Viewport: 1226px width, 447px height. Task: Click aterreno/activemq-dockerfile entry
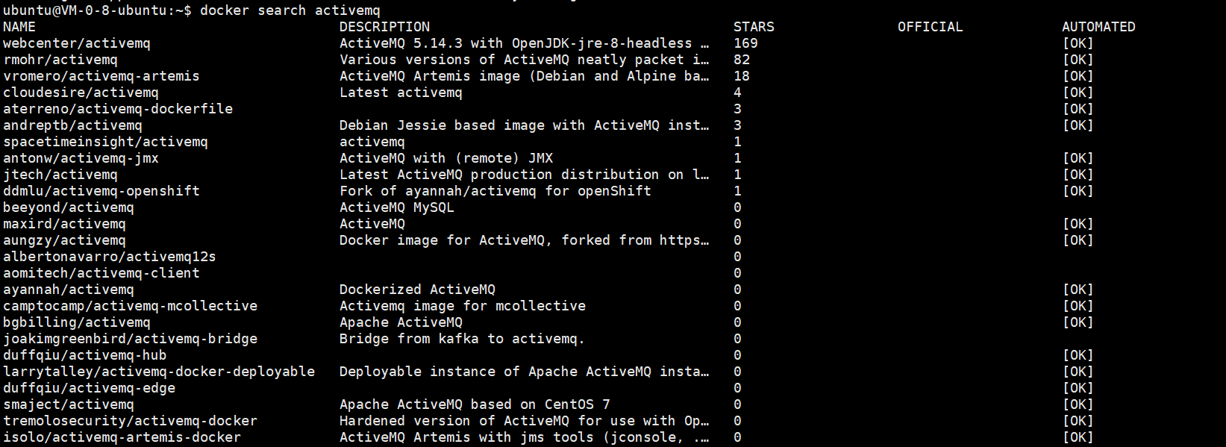(118, 109)
